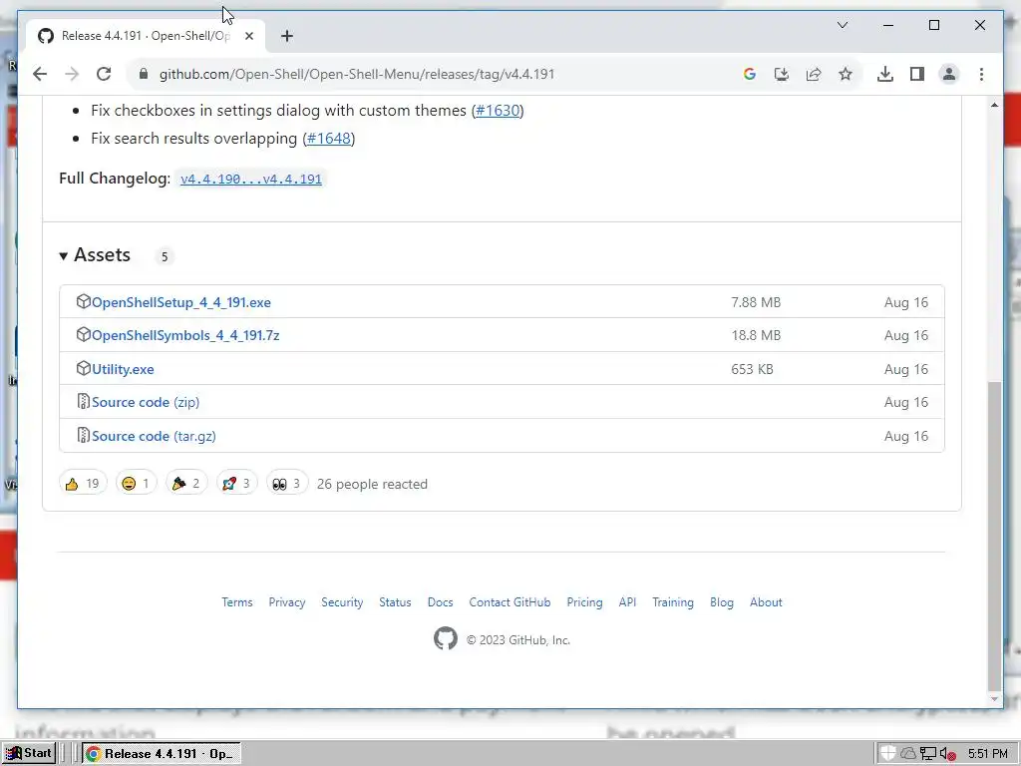Open the Docs footer link
The height and width of the screenshot is (766, 1021).
point(440,602)
